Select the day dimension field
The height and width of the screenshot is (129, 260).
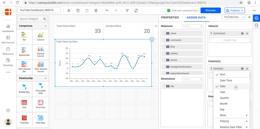182,86
